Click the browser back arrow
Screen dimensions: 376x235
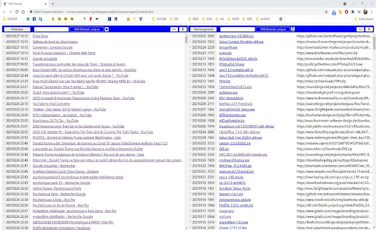point(4,12)
